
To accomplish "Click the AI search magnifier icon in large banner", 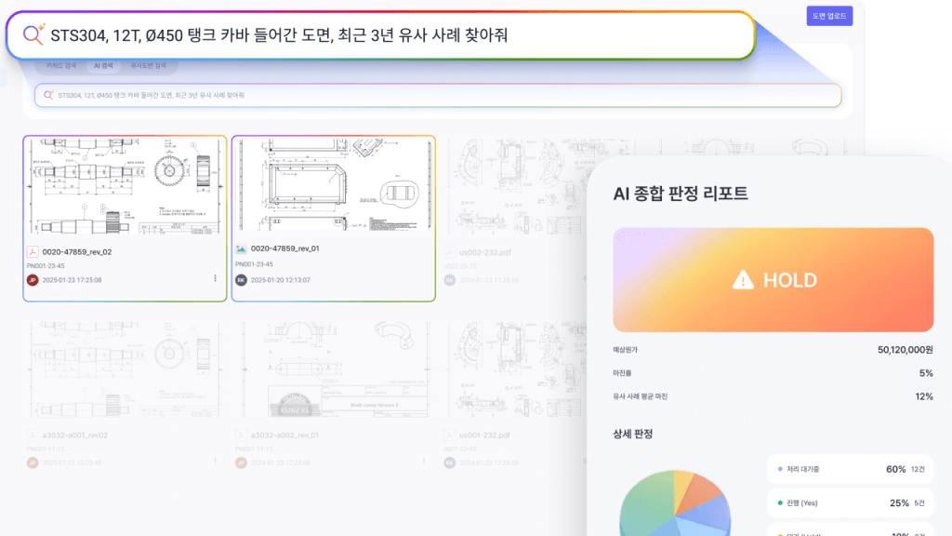I will pos(33,35).
